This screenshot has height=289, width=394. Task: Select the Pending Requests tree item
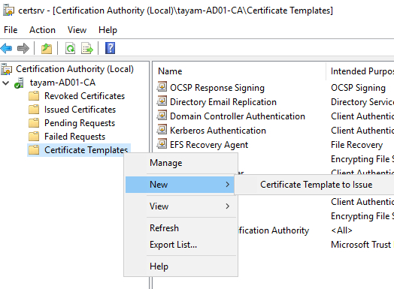pos(80,123)
